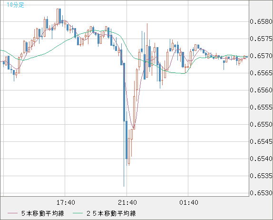Click the 0.6555 price axis label
This screenshot has height=220, width=273.
[x=261, y=107]
